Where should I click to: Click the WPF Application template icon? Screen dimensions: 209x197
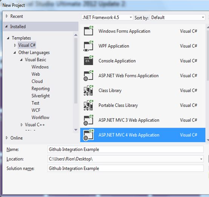tap(89, 46)
